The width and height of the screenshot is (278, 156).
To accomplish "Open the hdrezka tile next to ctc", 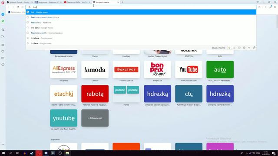I will (x=157, y=94).
